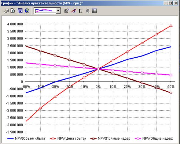Screen dimensions: 180x144
Task: Click legend entry NPV(Общие издер
Action: point(154,138)
